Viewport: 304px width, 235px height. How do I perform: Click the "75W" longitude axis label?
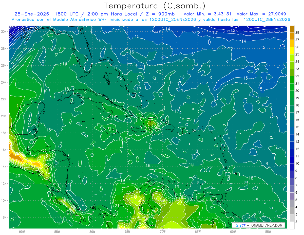(x=127, y=232)
